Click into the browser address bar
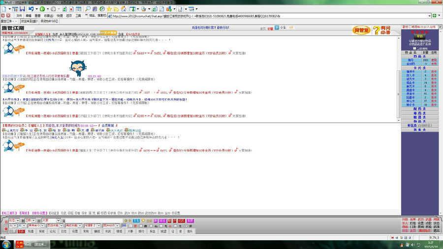The image size is (443, 249). pyautogui.click(x=268, y=16)
